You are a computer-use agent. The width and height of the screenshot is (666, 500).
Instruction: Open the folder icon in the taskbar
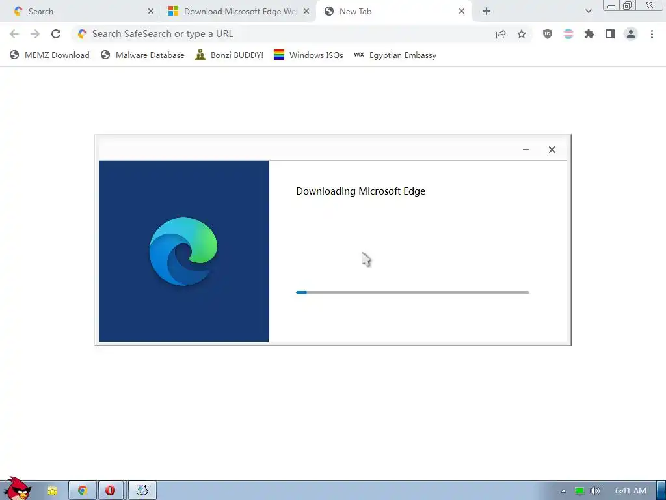[x=52, y=491]
